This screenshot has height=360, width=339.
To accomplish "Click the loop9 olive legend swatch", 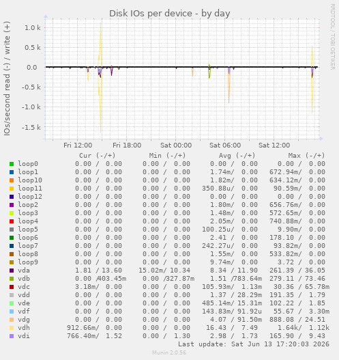I will tap(12, 262).
